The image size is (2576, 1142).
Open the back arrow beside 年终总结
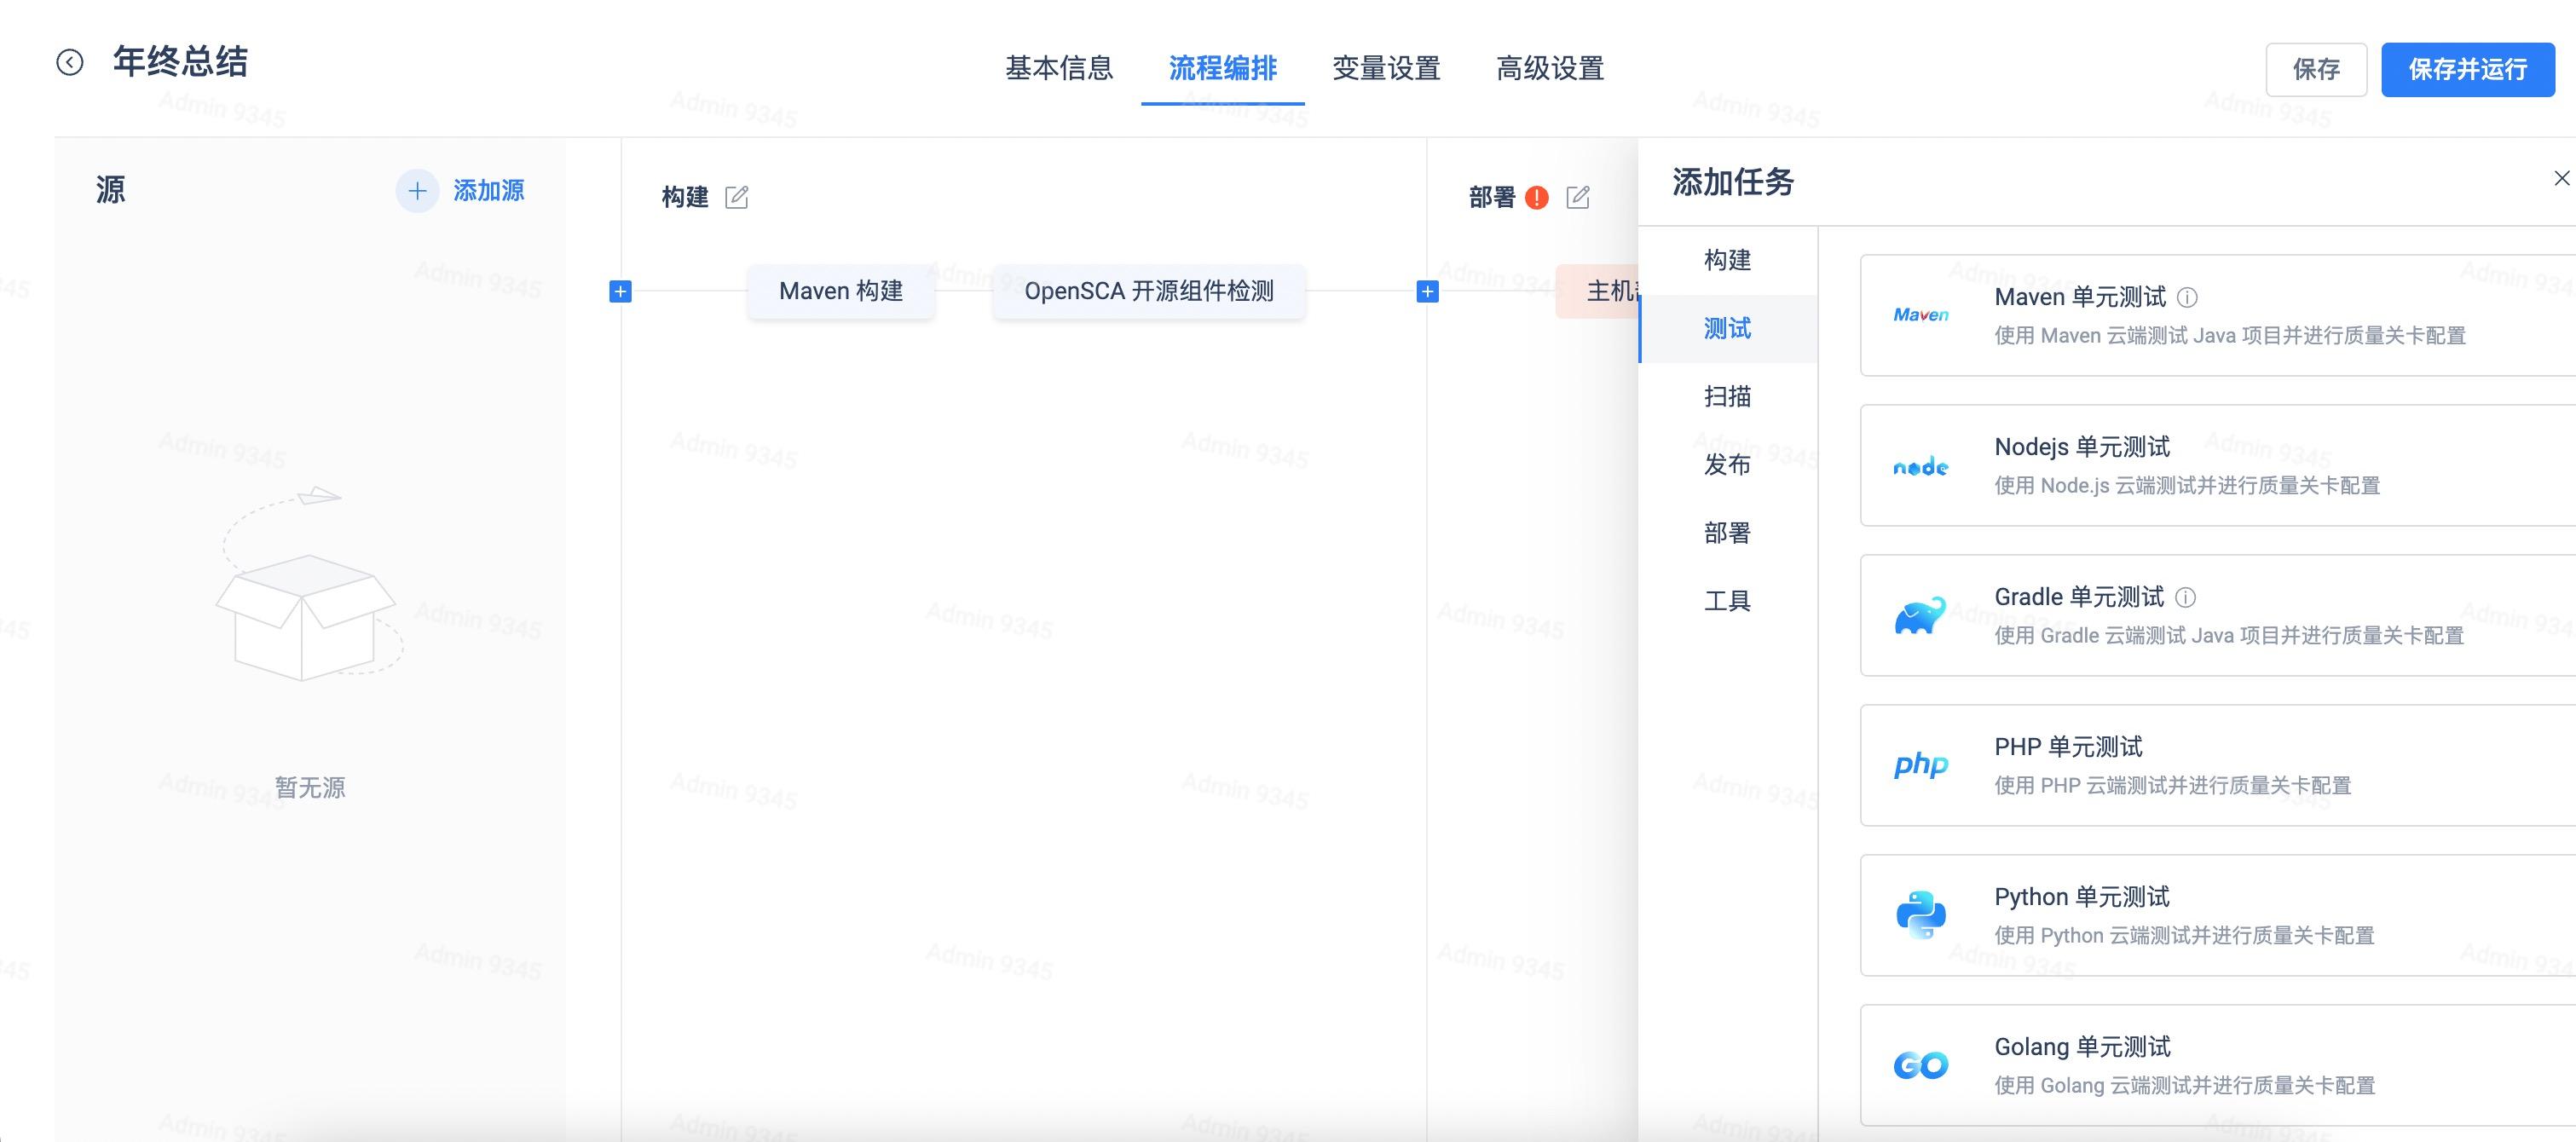coord(68,63)
